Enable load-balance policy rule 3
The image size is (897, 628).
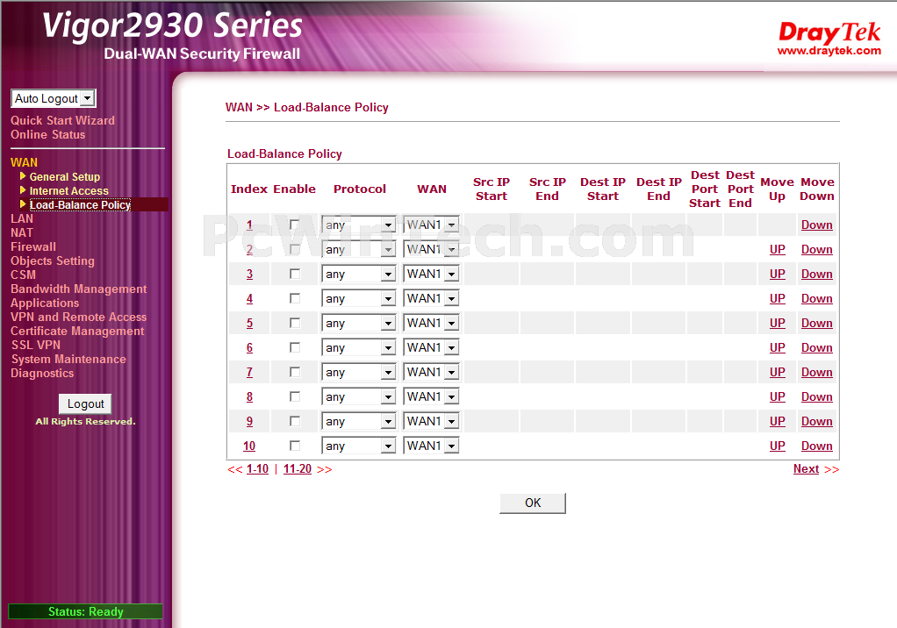click(x=295, y=274)
